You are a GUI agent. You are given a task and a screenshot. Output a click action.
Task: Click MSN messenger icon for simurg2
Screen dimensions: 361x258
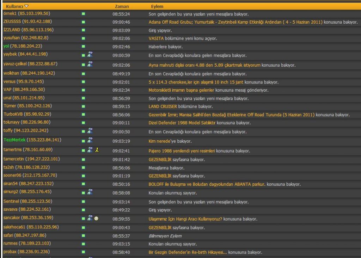(x=90, y=192)
